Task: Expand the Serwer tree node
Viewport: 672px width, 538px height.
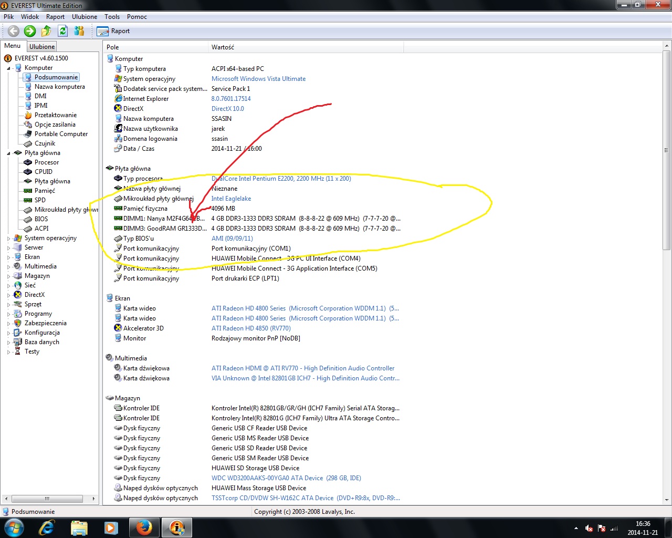Action: point(8,247)
